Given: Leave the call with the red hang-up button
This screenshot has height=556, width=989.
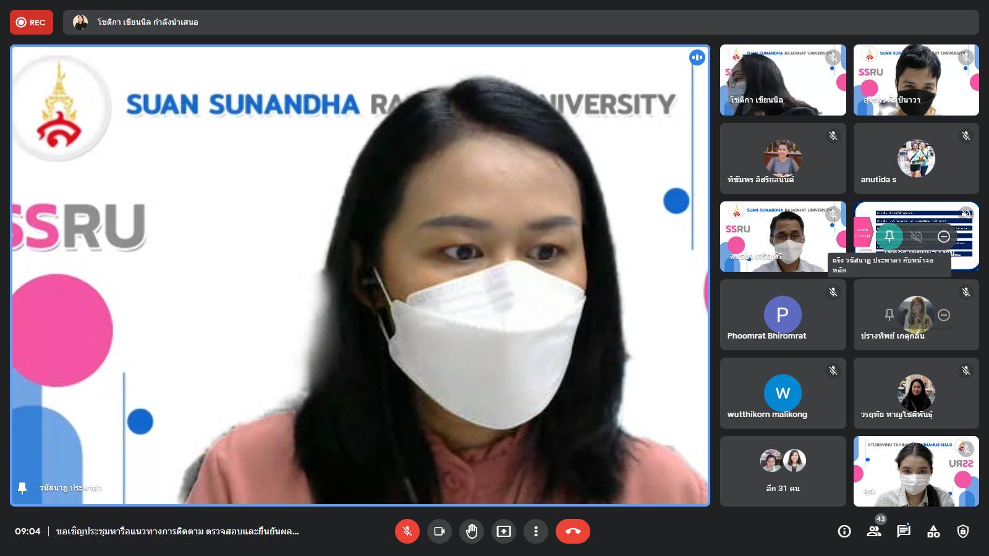Looking at the screenshot, I should (x=572, y=531).
